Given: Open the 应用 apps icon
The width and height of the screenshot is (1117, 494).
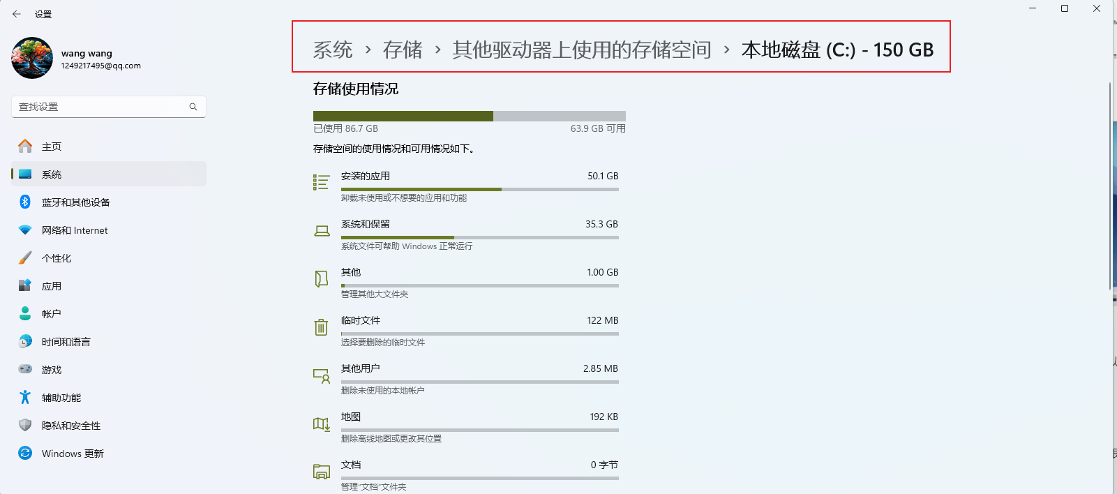Looking at the screenshot, I should coord(25,285).
